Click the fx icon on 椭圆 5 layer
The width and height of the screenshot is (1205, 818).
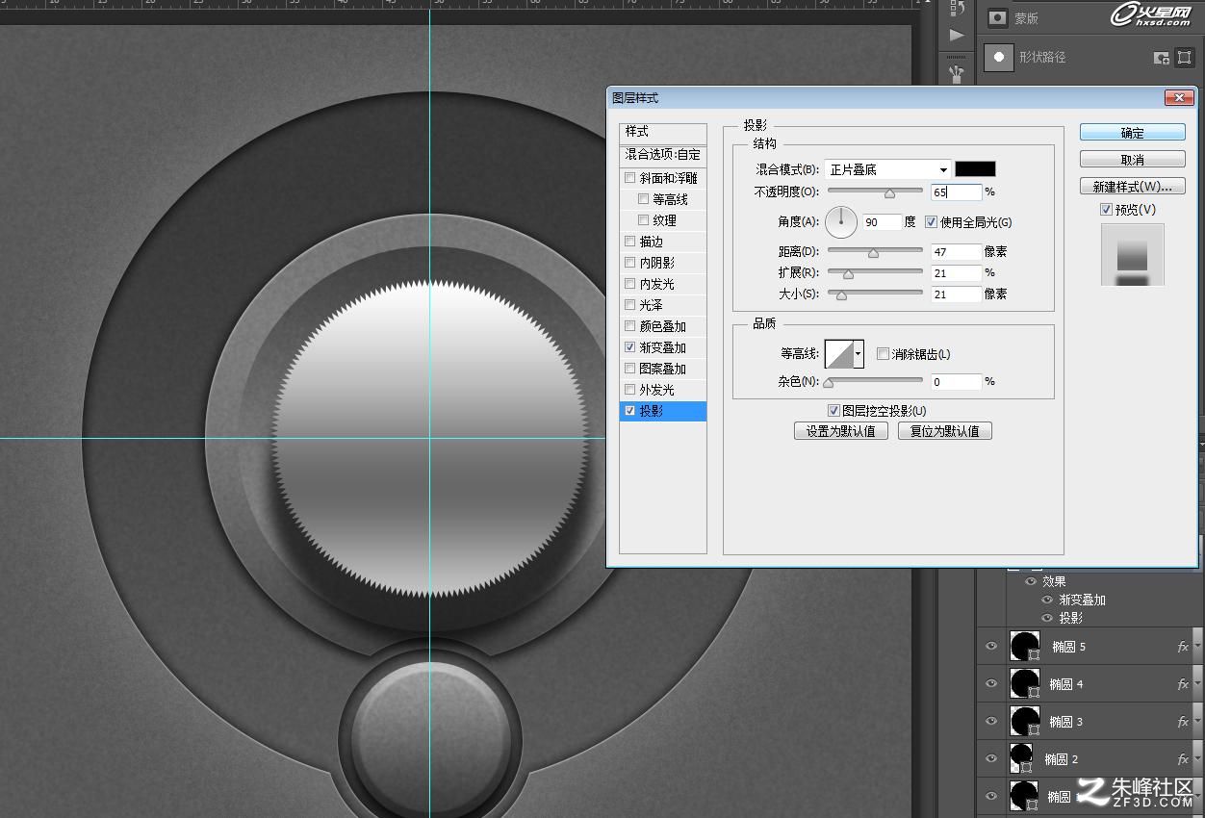pos(1183,647)
